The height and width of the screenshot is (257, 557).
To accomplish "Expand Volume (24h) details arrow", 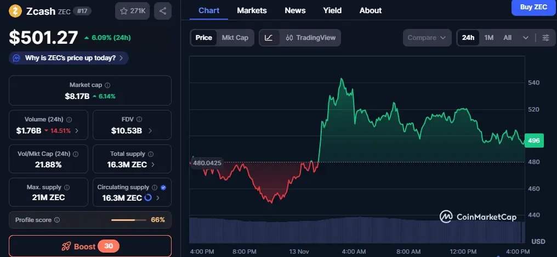I will pos(76,131).
